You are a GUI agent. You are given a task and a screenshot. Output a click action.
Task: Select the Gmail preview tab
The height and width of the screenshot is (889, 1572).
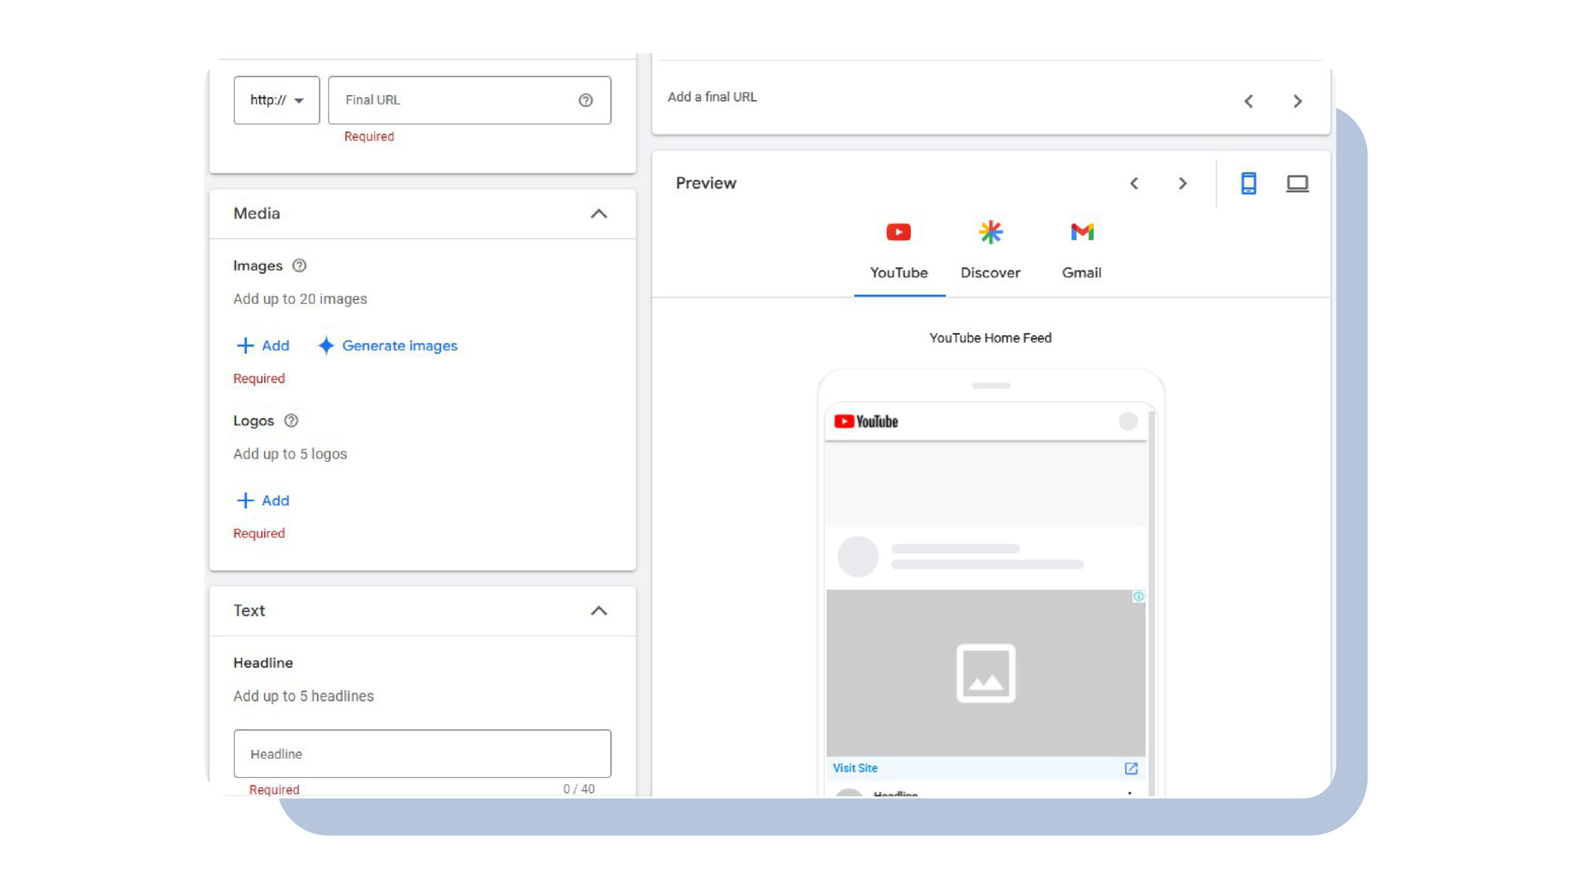1082,252
